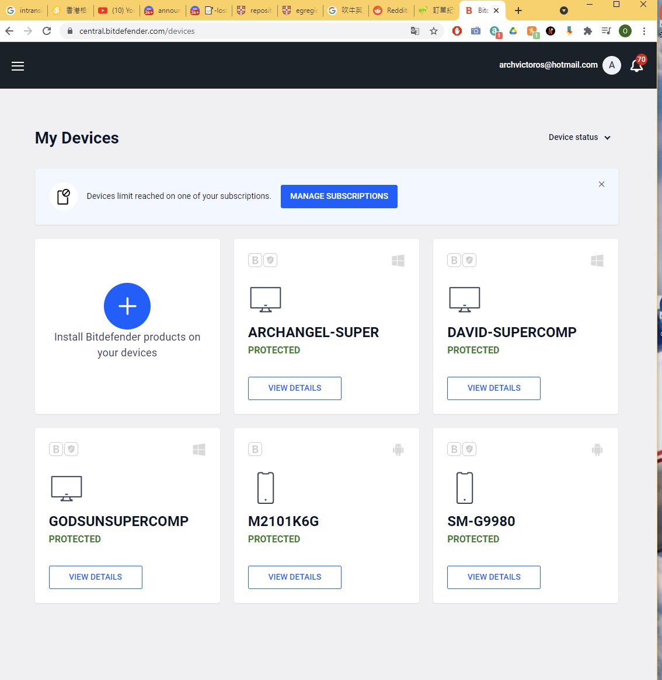View details for M2101K6G
This screenshot has height=680, width=662.
pos(295,577)
